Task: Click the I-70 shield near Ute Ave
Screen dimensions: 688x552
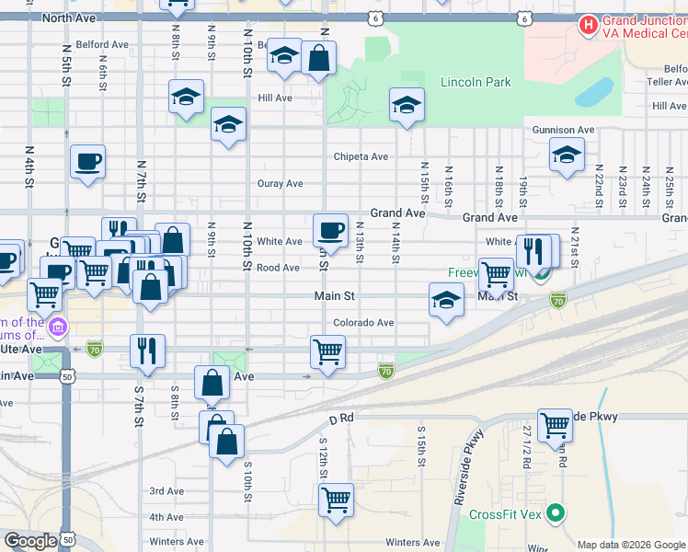Action: pyautogui.click(x=95, y=350)
